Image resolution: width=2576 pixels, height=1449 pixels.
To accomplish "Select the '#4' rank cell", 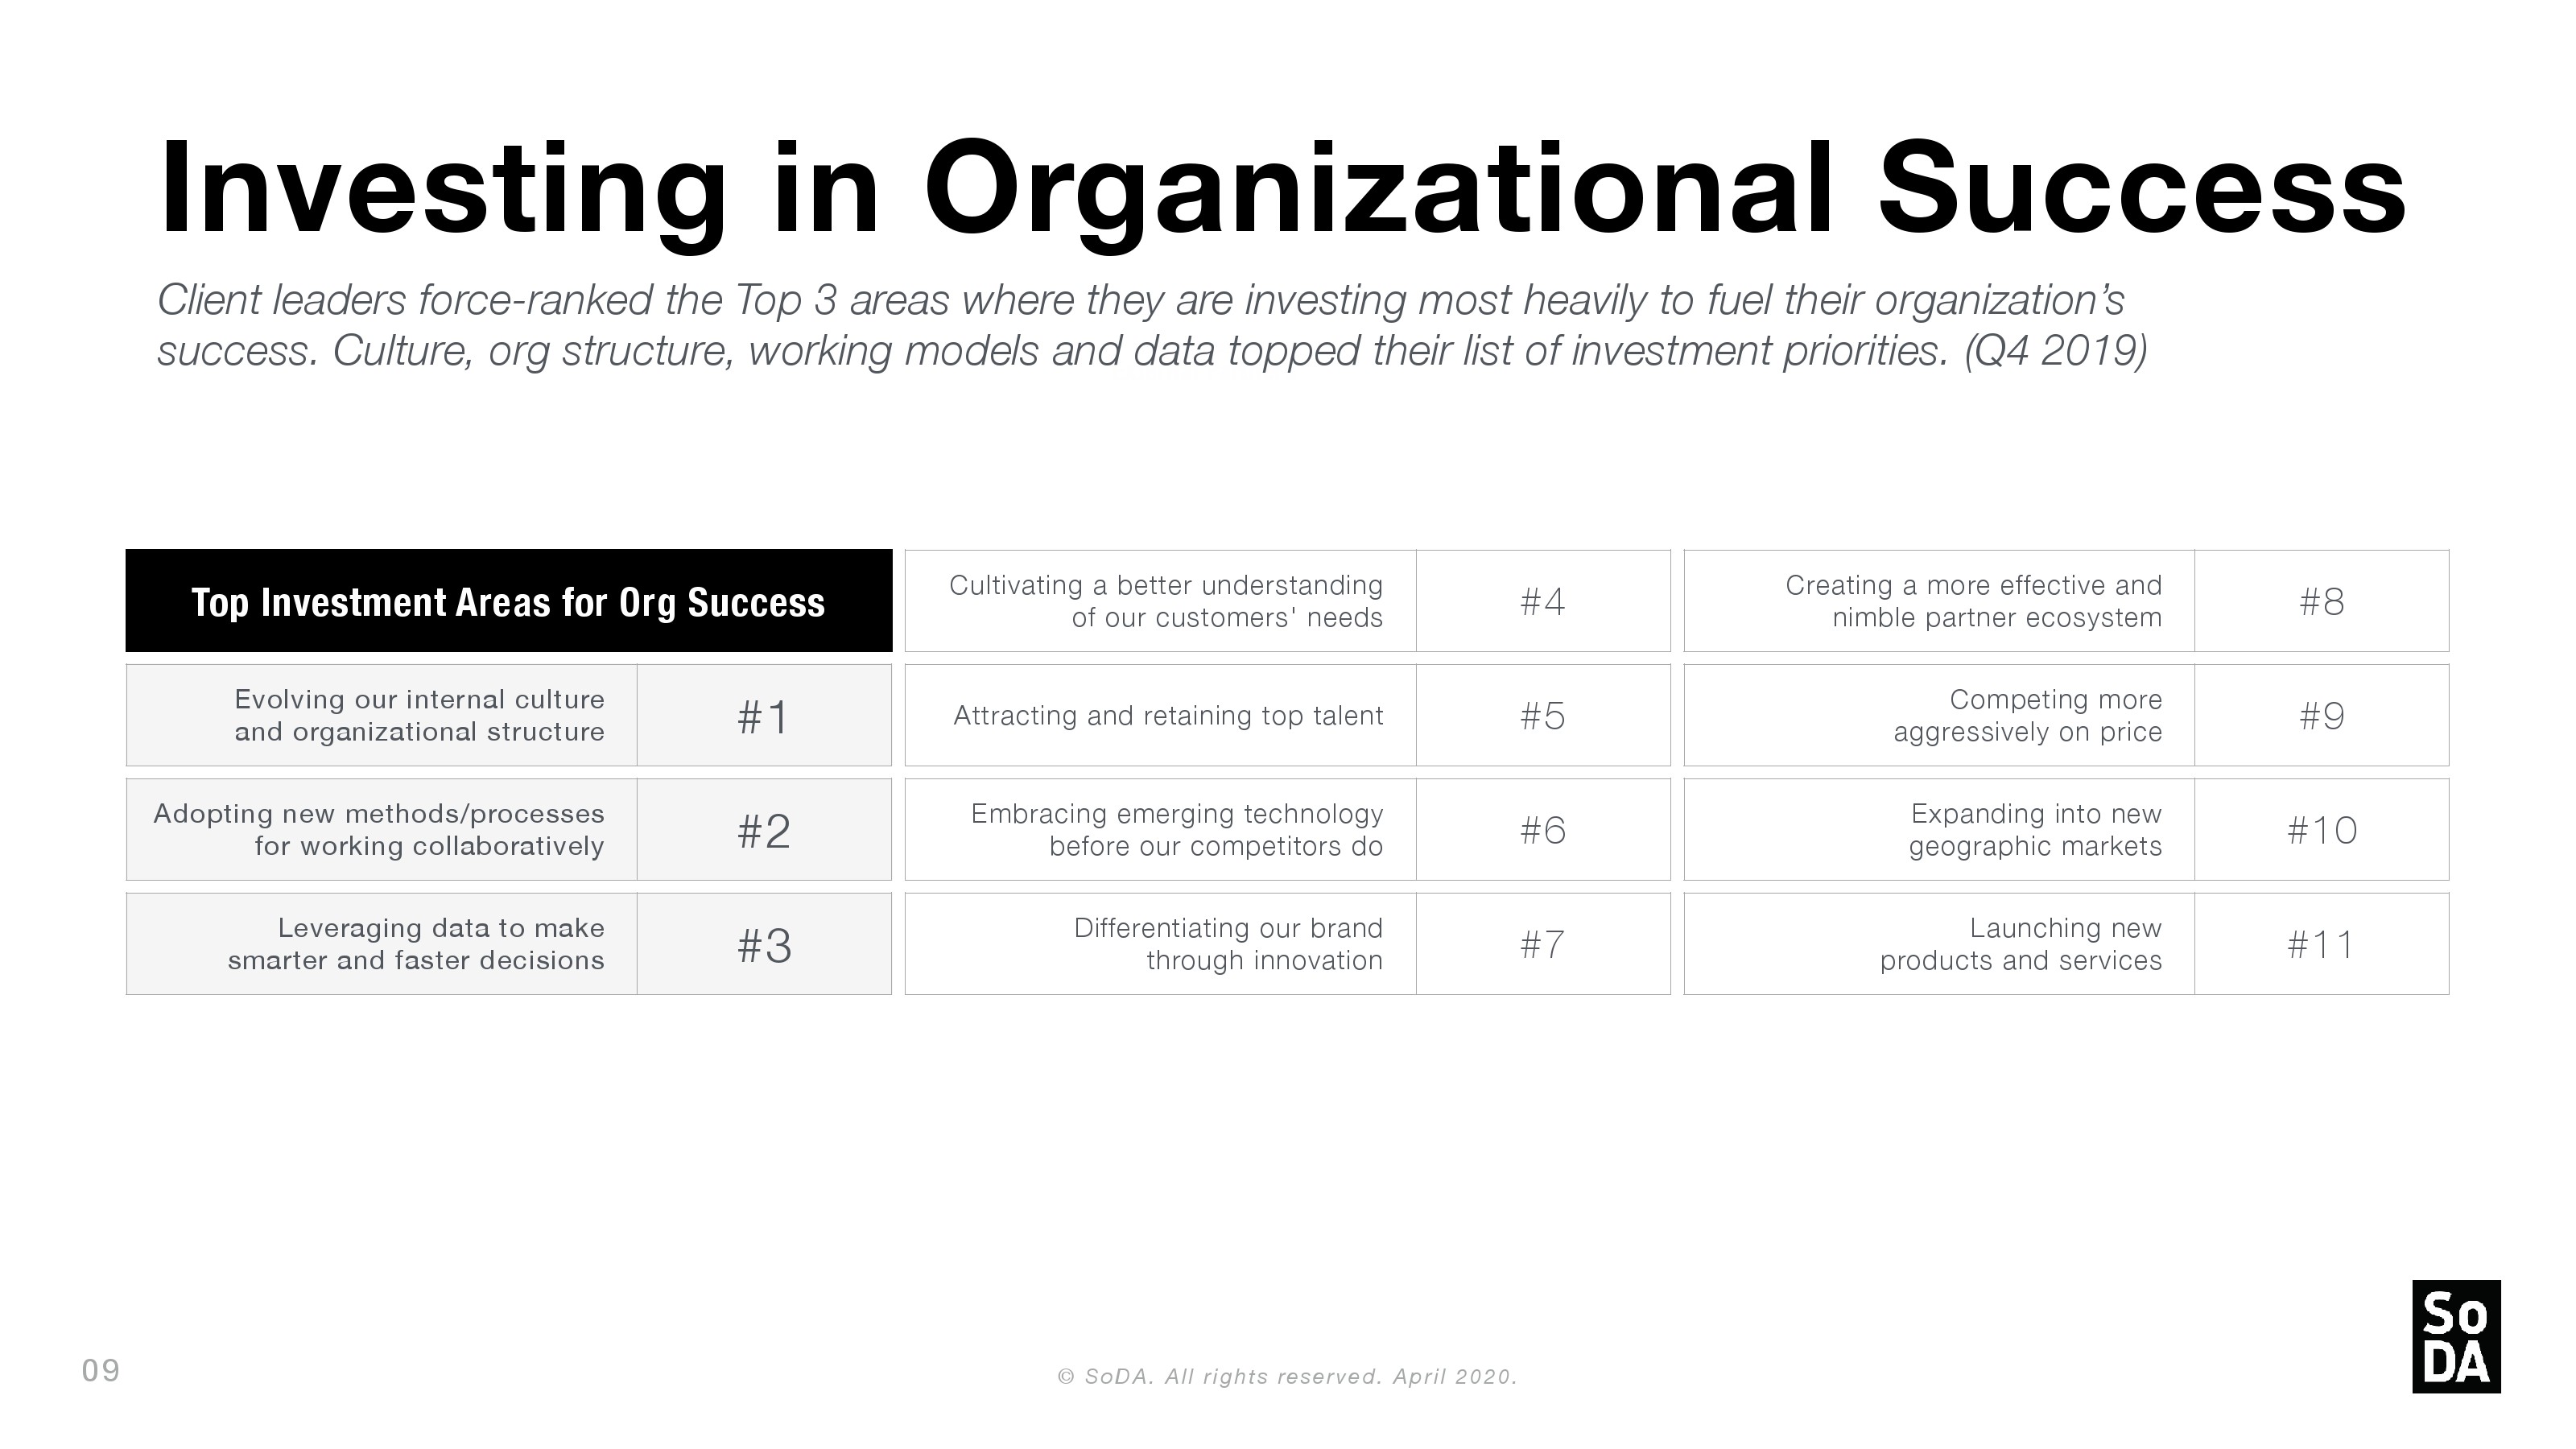I will point(1543,601).
